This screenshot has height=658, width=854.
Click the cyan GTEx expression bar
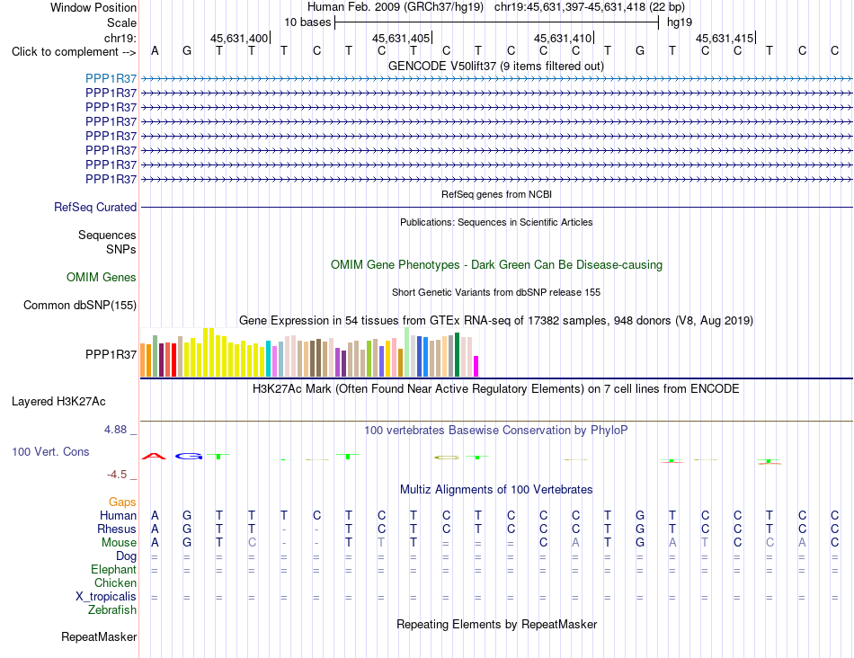pyautogui.click(x=269, y=359)
